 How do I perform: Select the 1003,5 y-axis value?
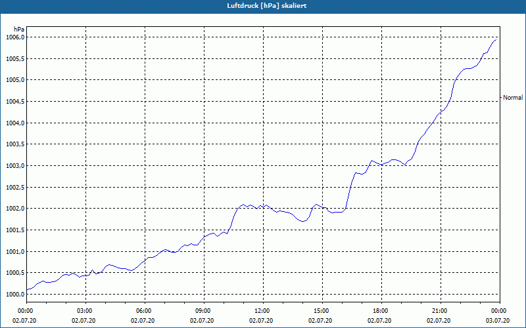coord(15,144)
